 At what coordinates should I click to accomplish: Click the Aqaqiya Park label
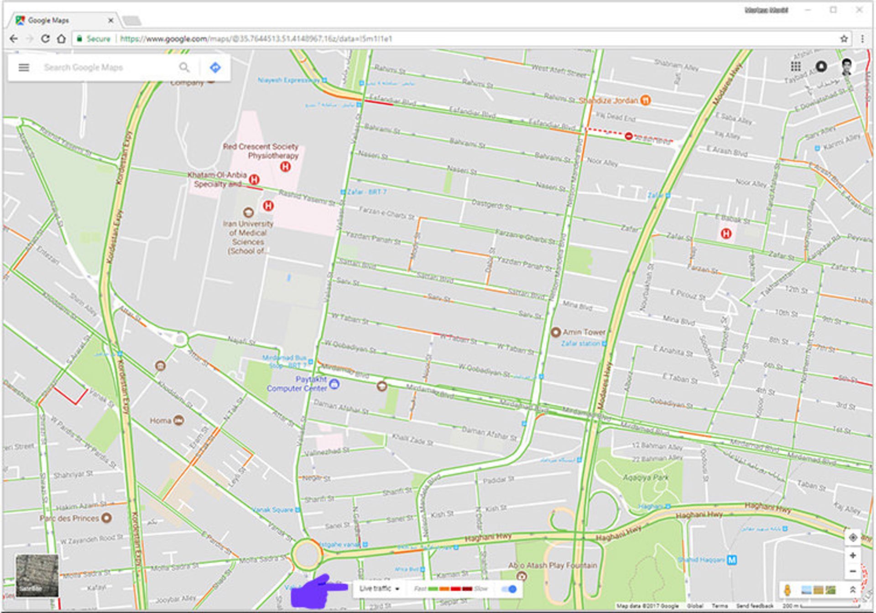tap(645, 478)
